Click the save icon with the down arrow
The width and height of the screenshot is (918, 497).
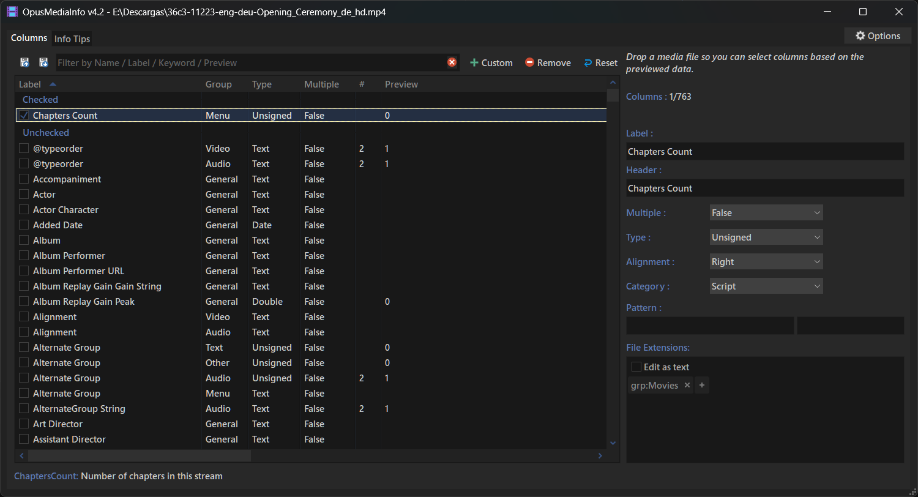[x=43, y=62]
